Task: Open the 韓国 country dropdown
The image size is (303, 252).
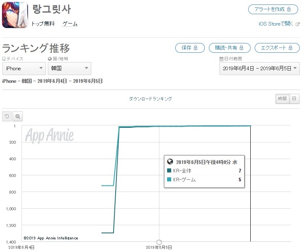Action: (x=69, y=68)
